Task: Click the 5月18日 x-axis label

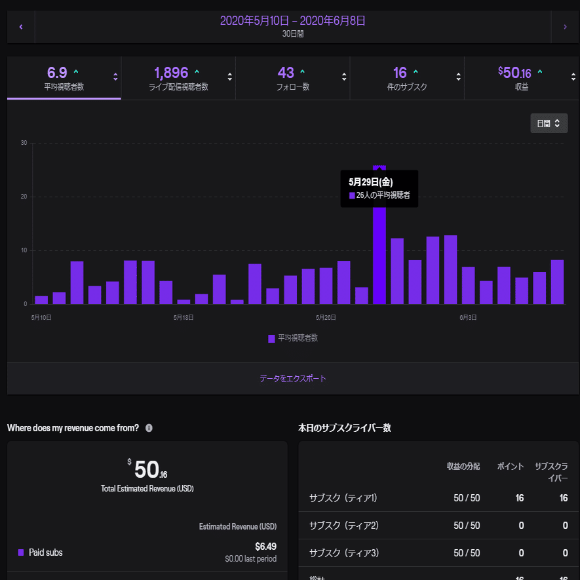Action: pos(184,317)
